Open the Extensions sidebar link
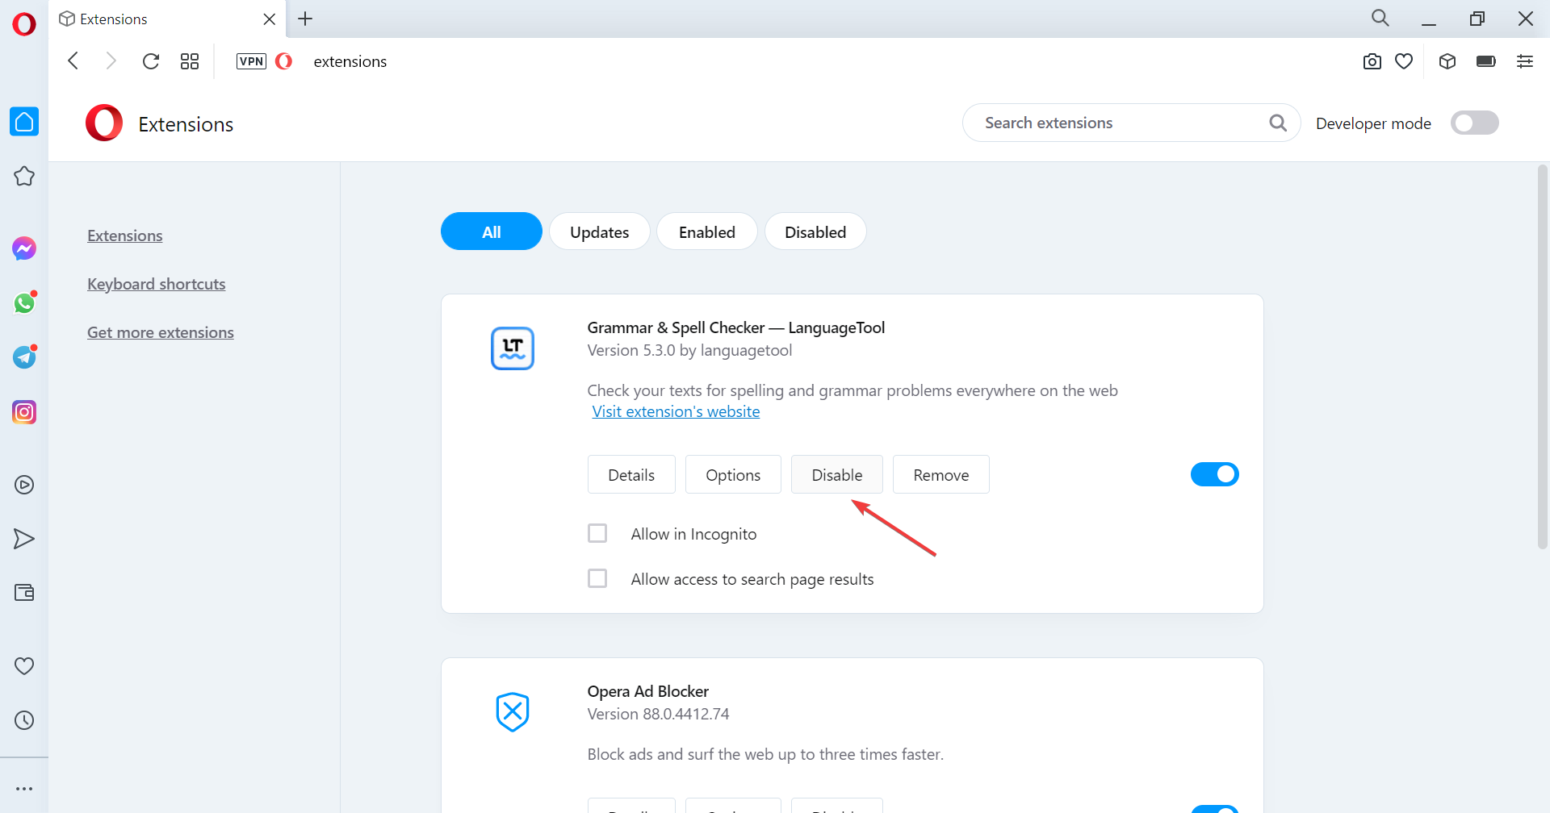Screen dimensions: 1550x813 (125, 236)
